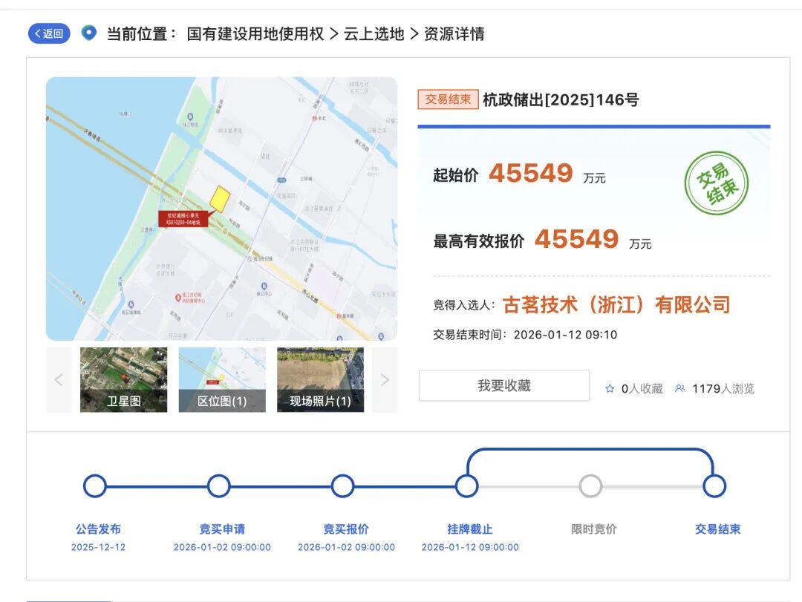The height and width of the screenshot is (602, 802).
Task: Click the blue location pin icon
Action: click(89, 33)
